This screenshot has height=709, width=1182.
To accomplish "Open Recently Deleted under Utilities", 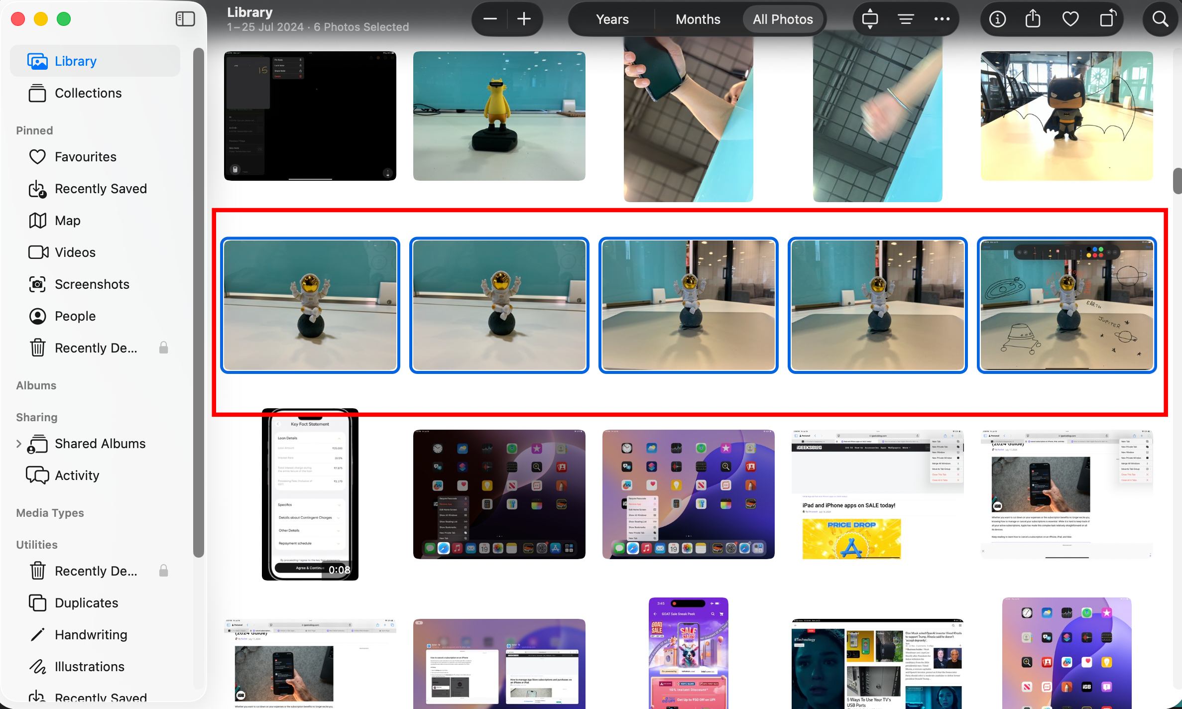I will (95, 571).
